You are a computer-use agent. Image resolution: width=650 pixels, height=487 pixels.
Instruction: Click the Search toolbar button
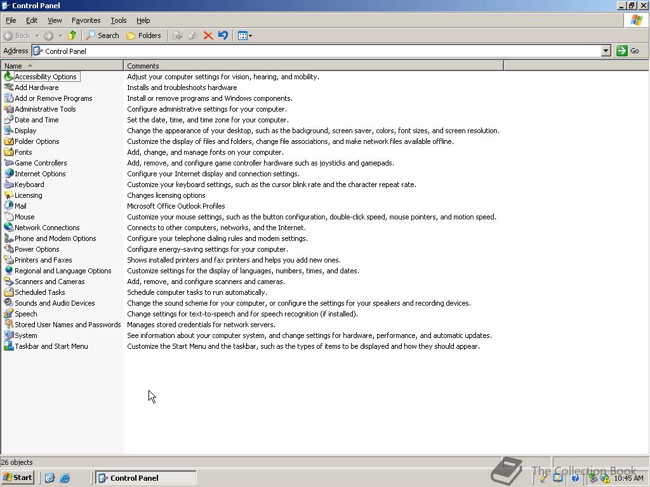point(102,36)
